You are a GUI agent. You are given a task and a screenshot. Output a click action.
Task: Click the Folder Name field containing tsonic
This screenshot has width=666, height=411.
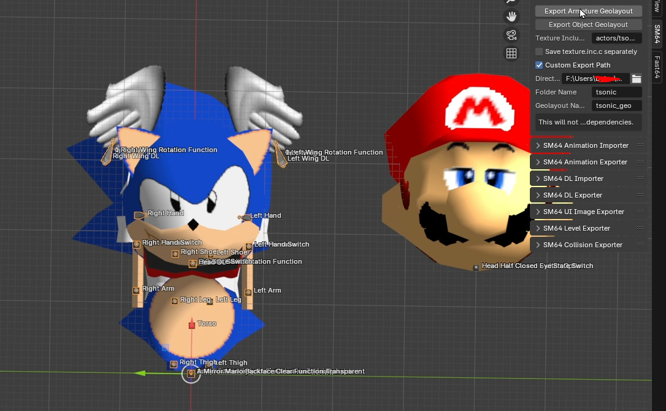616,92
